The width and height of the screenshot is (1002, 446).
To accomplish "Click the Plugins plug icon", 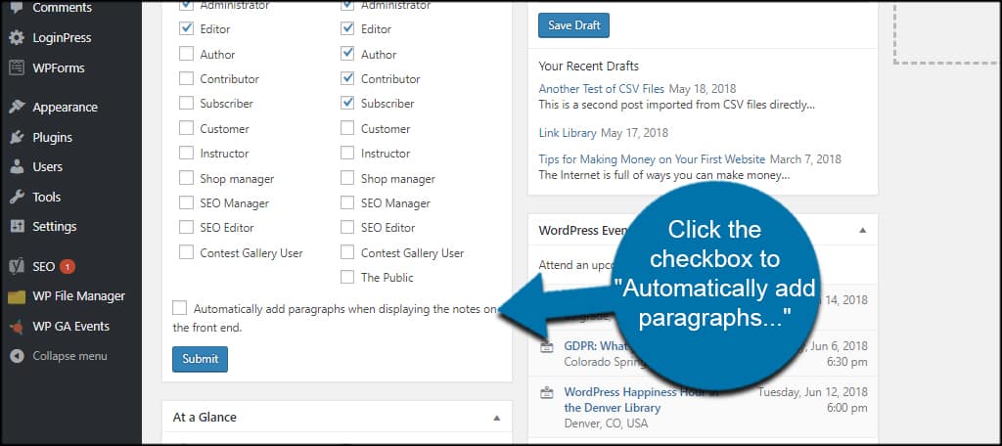I will pyautogui.click(x=16, y=137).
